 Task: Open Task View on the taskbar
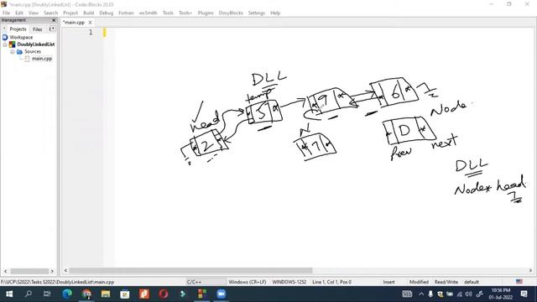(47, 294)
